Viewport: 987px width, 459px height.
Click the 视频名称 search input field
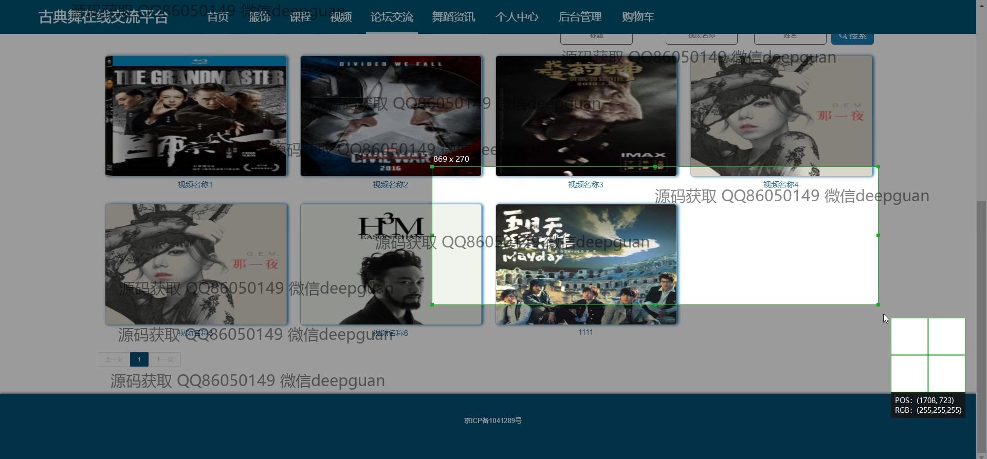pyautogui.click(x=701, y=39)
